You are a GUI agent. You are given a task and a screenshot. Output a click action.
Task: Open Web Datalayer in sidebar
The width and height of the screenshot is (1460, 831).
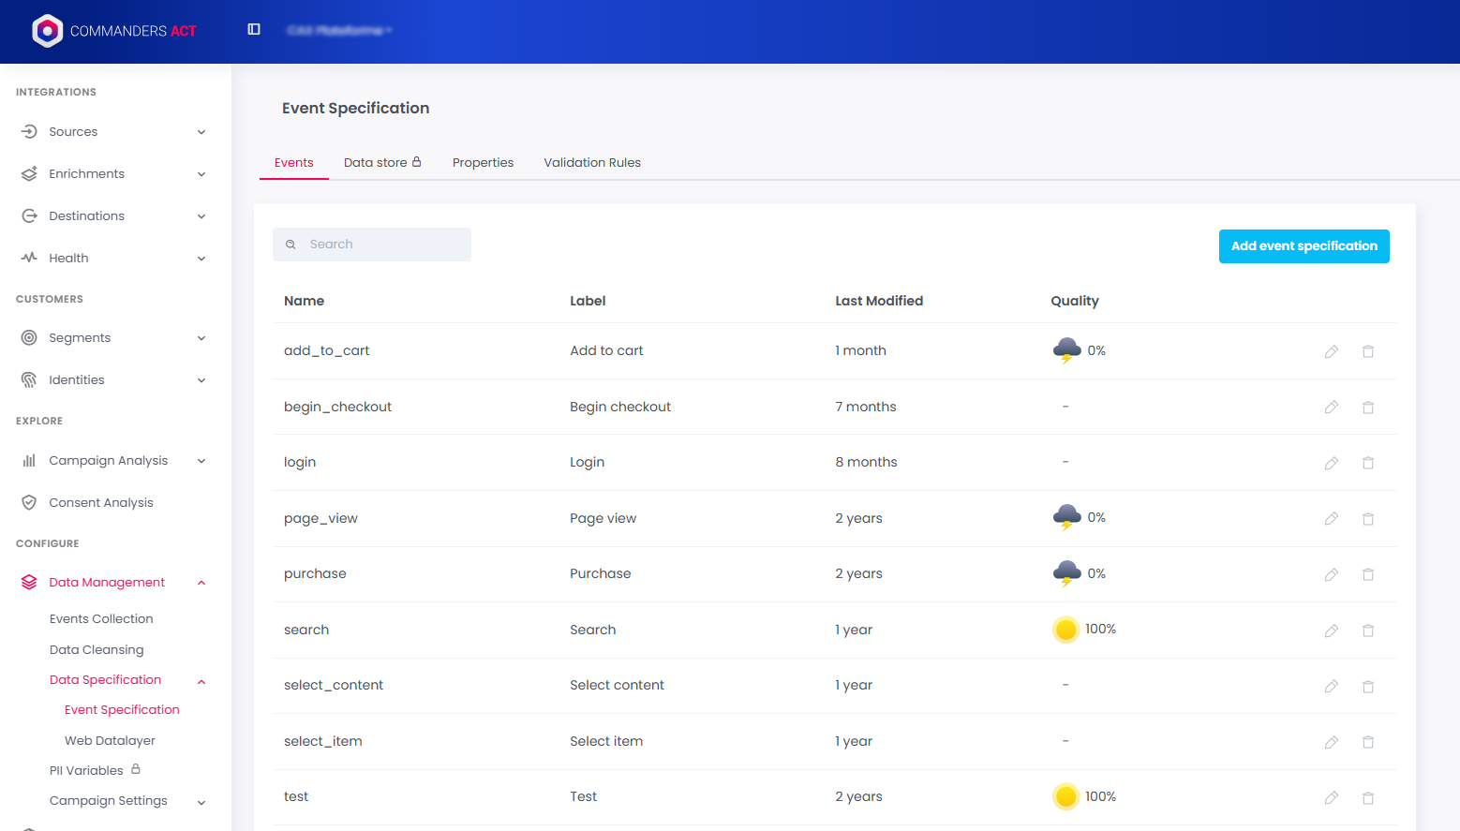pos(110,741)
